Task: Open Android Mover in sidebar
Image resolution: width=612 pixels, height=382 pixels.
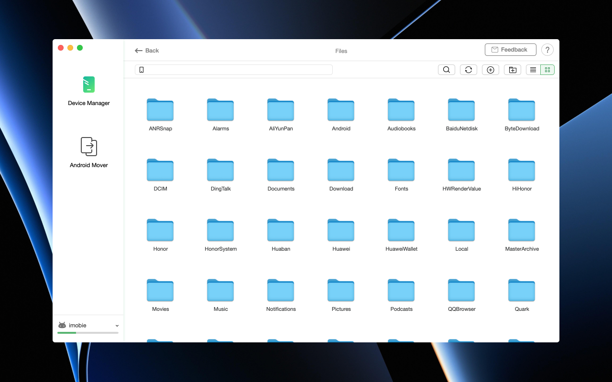Action: tap(89, 153)
